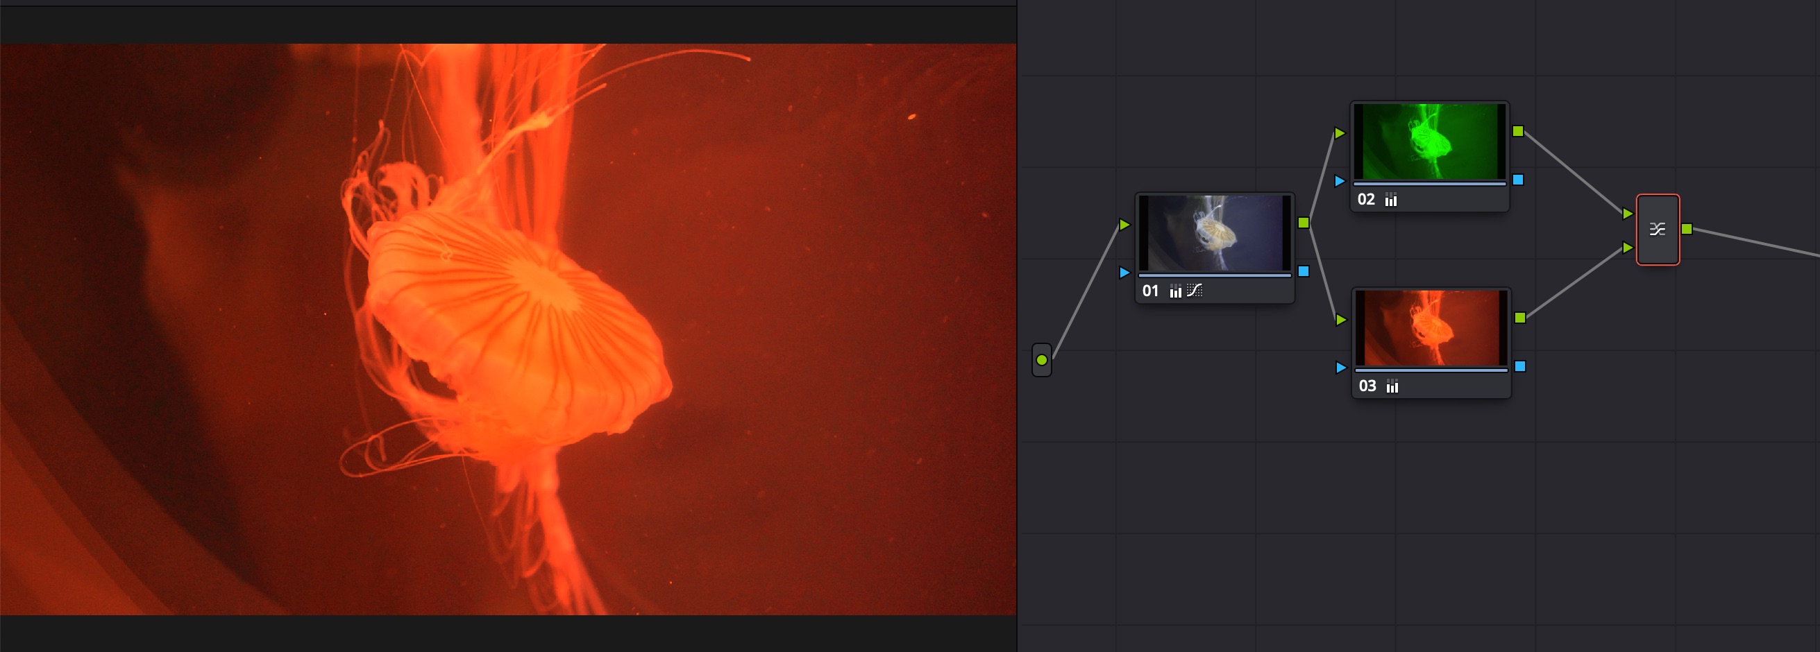Select the red-tinted node 03 thumbnail
The width and height of the screenshot is (1820, 652).
tap(1431, 328)
